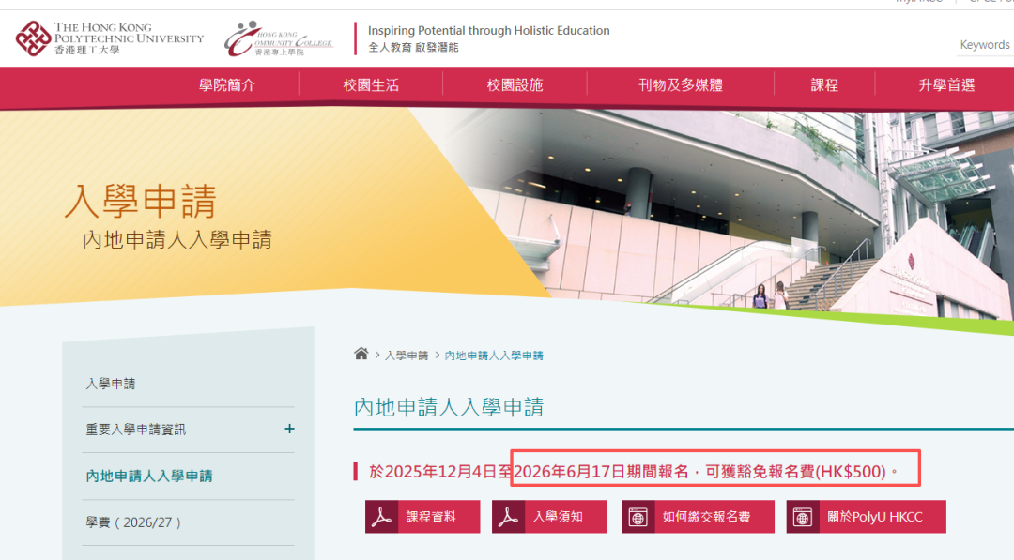Click 內地申請人入學申請 breadcrumb link
This screenshot has width=1014, height=560.
[494, 356]
